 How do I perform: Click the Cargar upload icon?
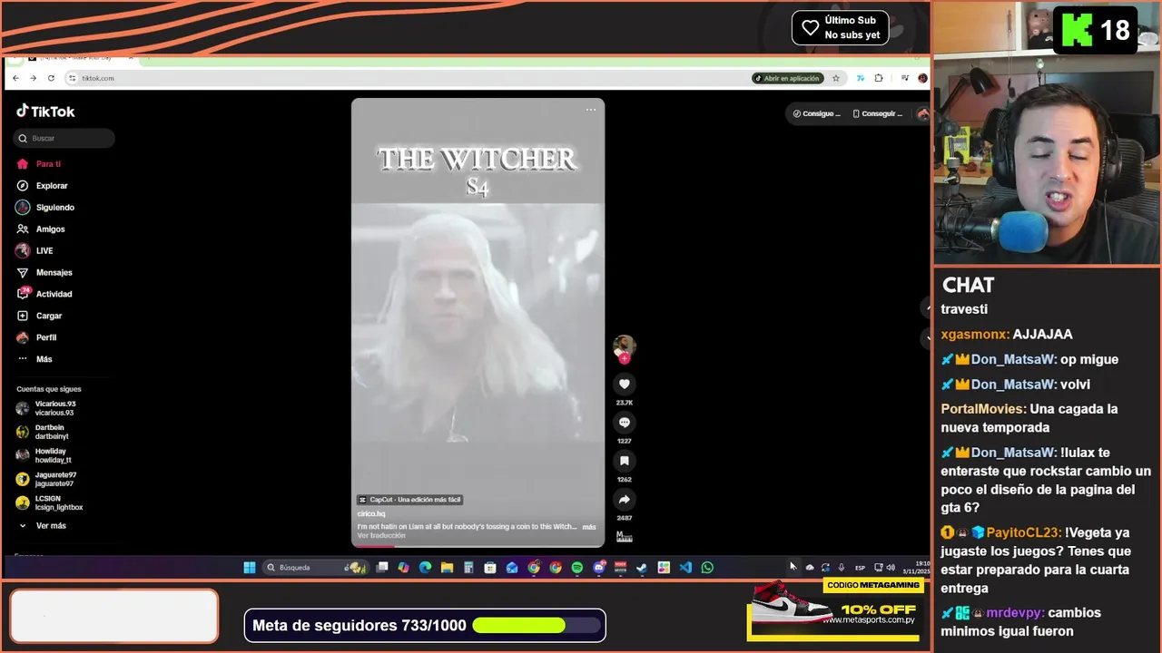pos(23,316)
